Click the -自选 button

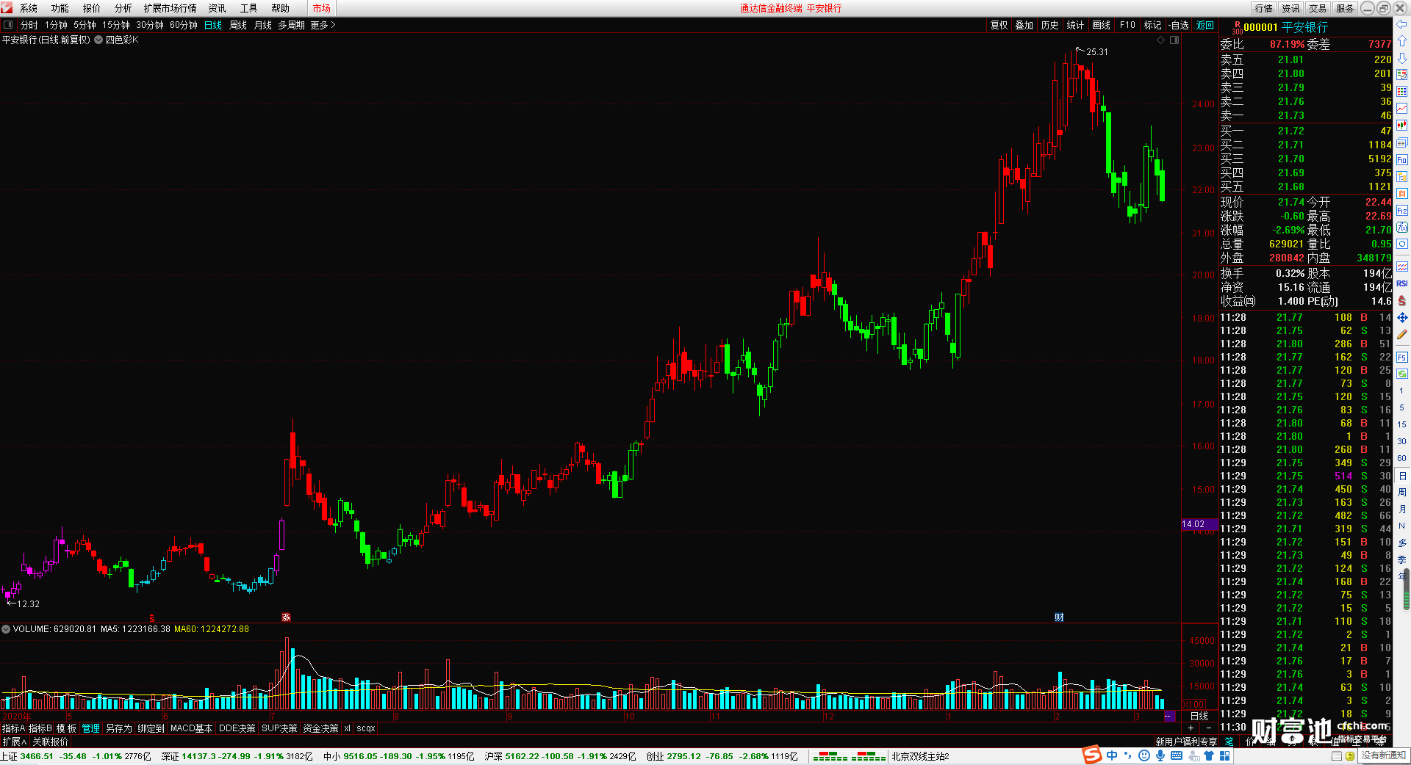click(x=1179, y=25)
